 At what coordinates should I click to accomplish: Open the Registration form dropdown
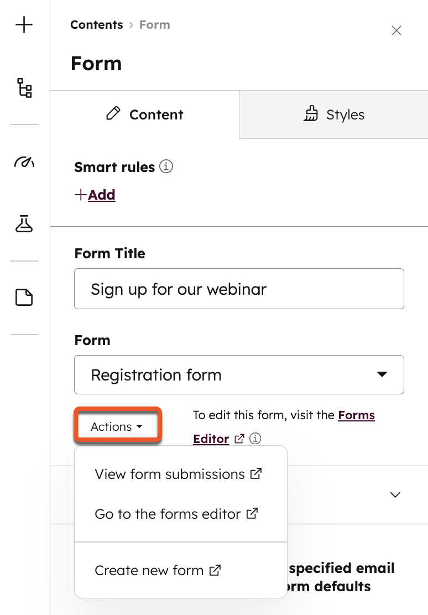pyautogui.click(x=239, y=374)
